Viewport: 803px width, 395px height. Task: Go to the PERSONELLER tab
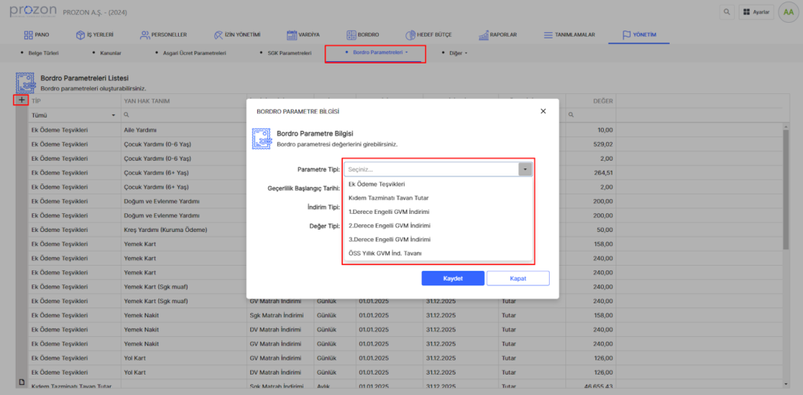pos(163,35)
